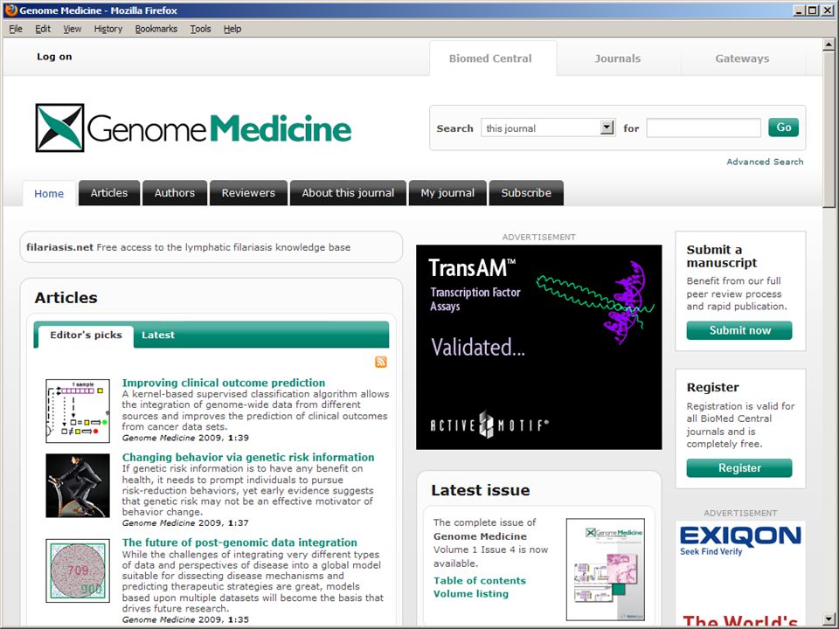Viewport: 839px width, 629px height.
Task: Click the Submit now button
Action: tap(739, 330)
